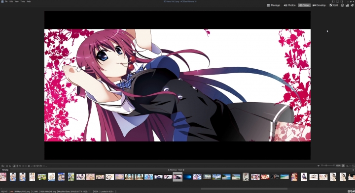
Task: Open the Tools menu
Action: pos(23,1)
